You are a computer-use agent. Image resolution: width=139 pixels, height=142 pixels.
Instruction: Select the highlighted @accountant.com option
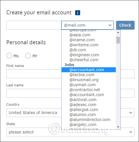point(89,70)
